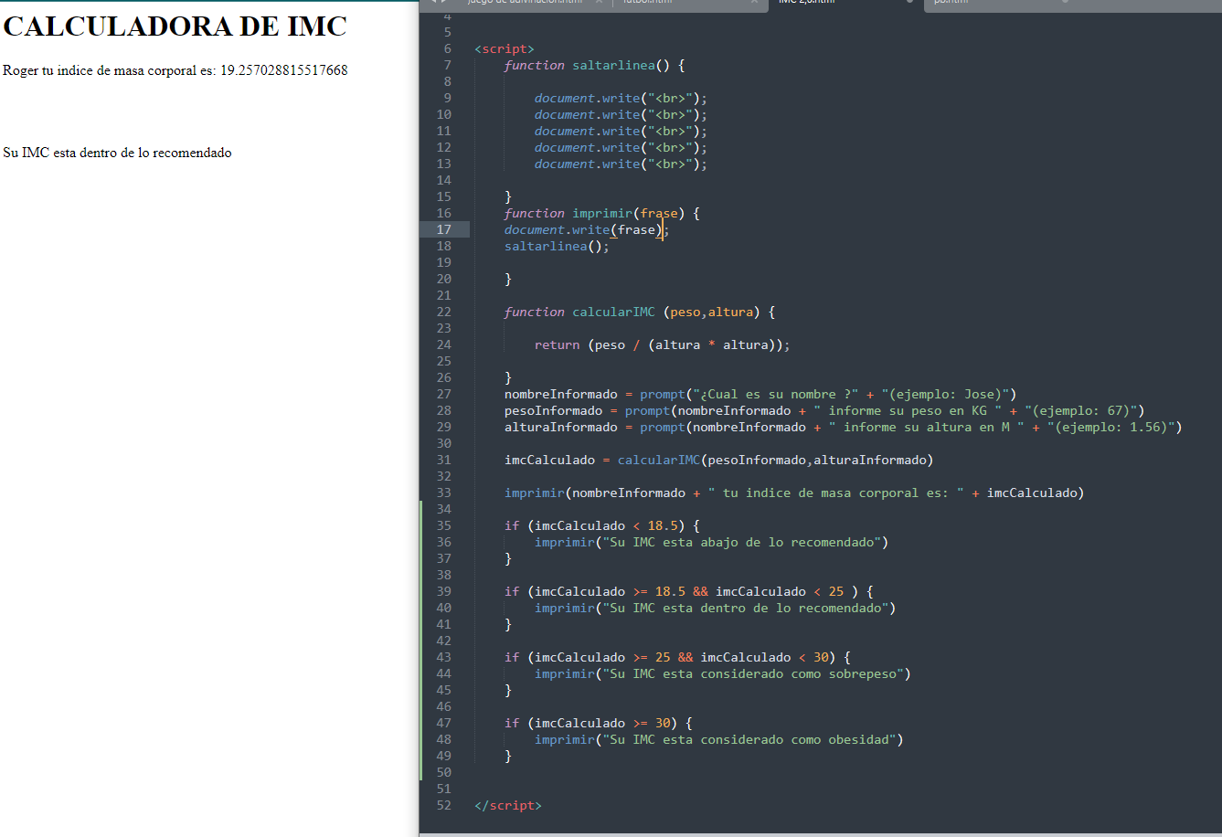Image resolution: width=1222 pixels, height=837 pixels.
Task: Click the closing </script> tag on line 52
Action: pos(508,805)
